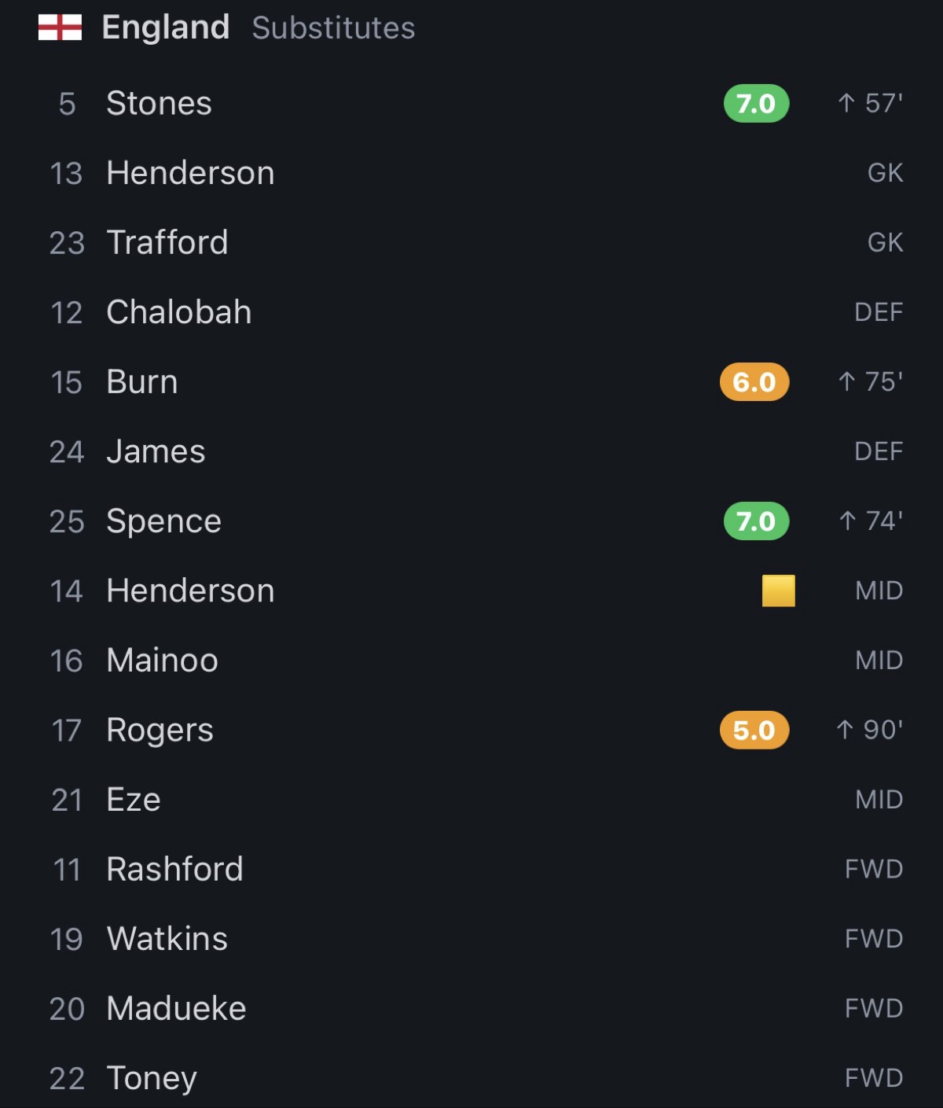The image size is (943, 1108).
Task: Tap Burn's orange 6.0 rating badge
Action: click(x=754, y=382)
